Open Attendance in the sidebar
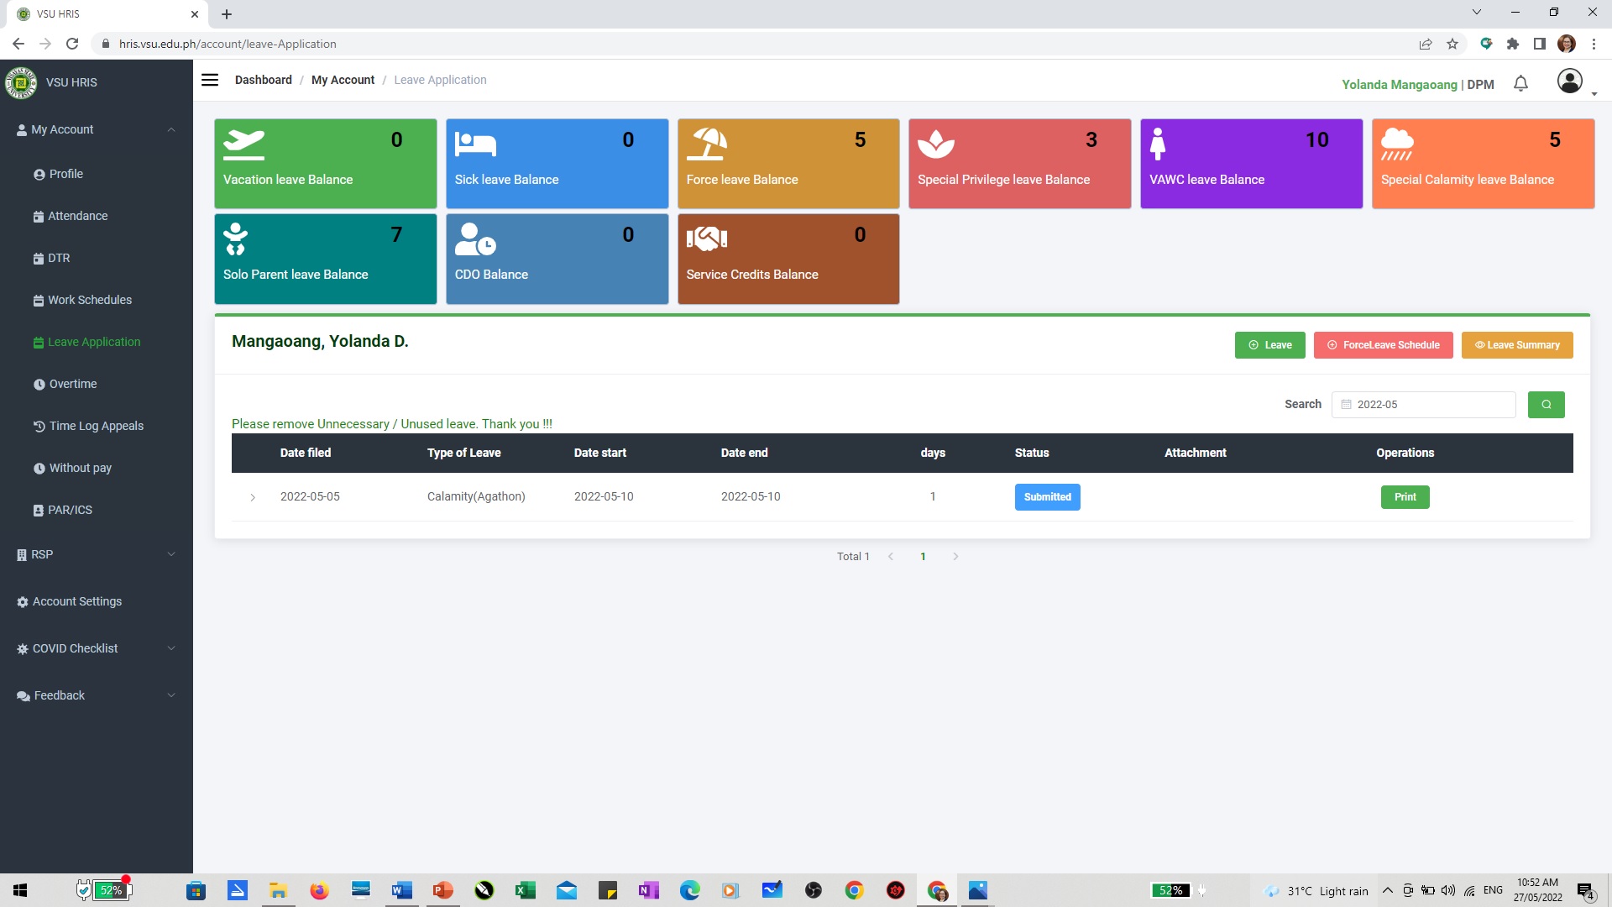 (77, 216)
